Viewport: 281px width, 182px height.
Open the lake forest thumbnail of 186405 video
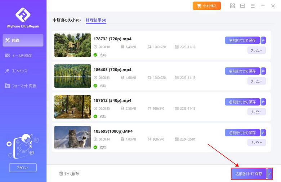pyautogui.click(x=72, y=76)
